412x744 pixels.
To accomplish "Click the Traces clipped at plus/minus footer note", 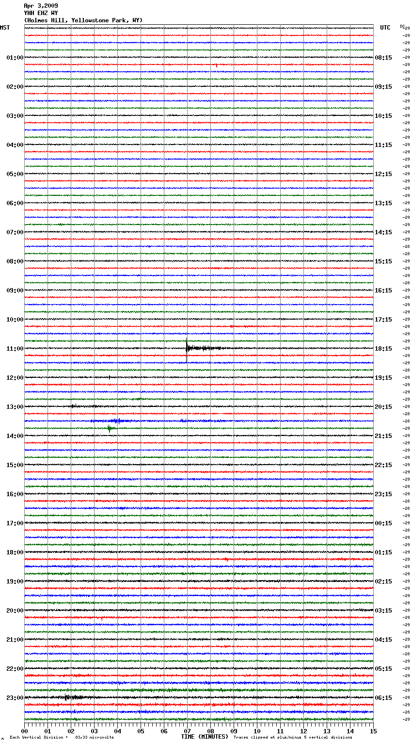I will pyautogui.click(x=293, y=737).
